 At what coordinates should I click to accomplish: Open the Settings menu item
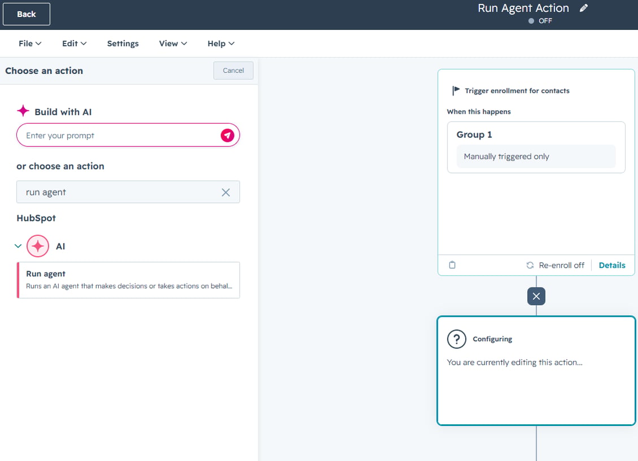[x=123, y=44]
